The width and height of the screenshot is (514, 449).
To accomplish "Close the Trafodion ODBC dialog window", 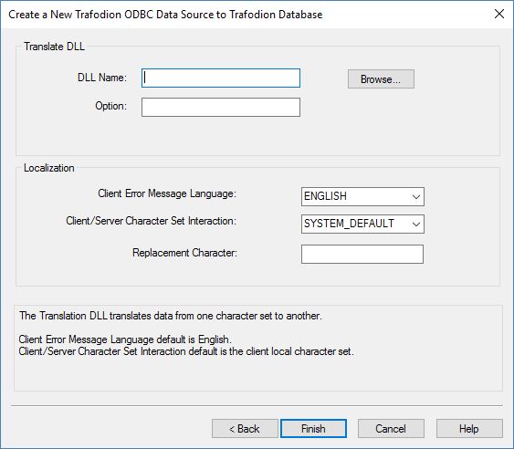I will (499, 14).
